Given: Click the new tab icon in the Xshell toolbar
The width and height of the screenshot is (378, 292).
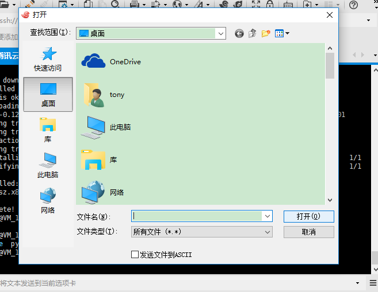Looking at the screenshot, I should click(x=307, y=4).
